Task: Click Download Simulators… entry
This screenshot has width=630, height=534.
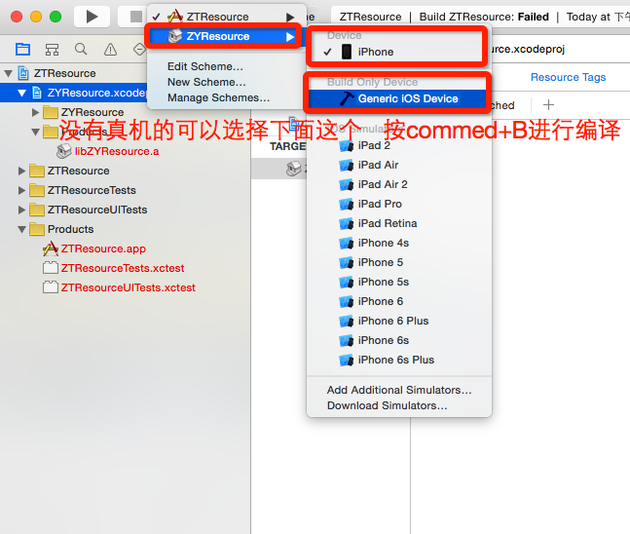Action: tap(387, 405)
